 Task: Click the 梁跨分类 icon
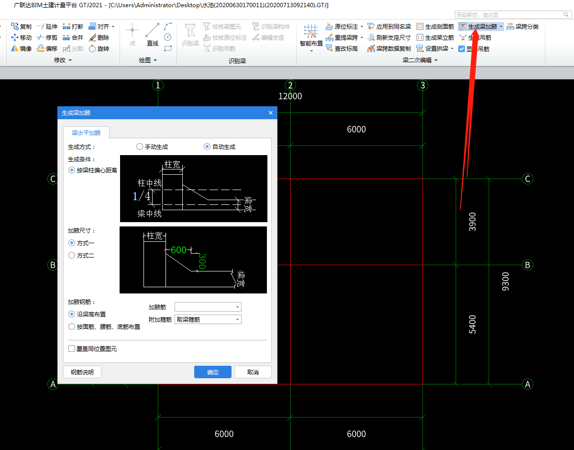tap(510, 26)
